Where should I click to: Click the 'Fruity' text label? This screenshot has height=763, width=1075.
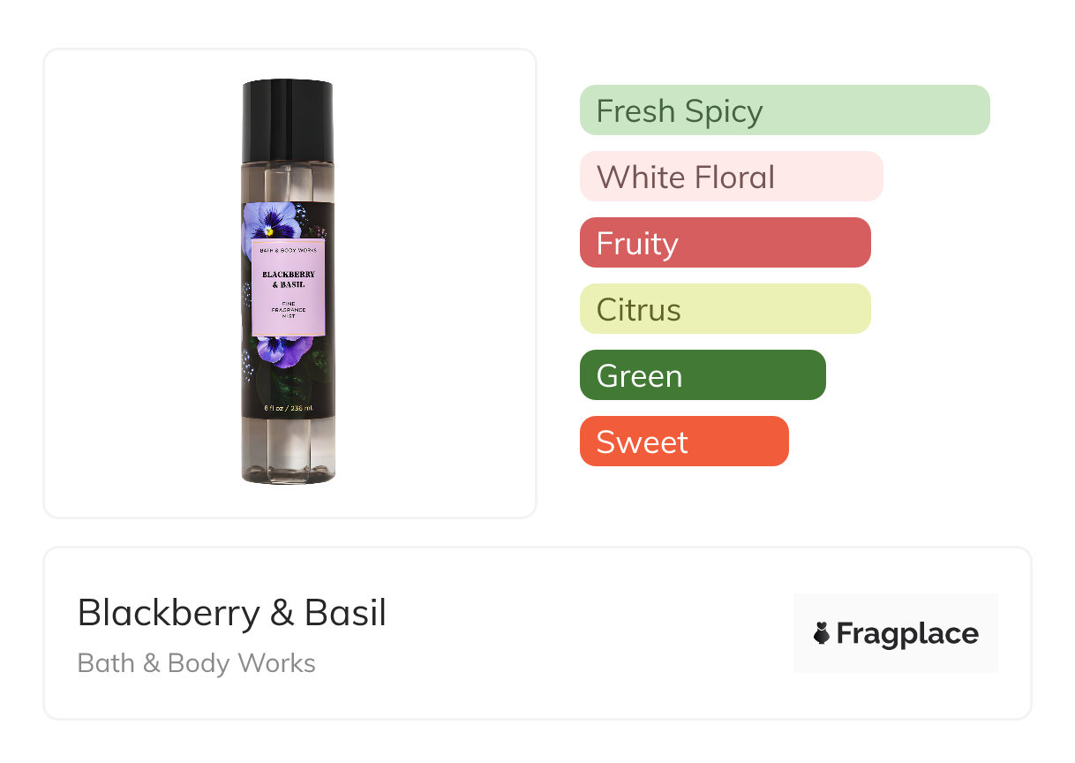tap(637, 245)
